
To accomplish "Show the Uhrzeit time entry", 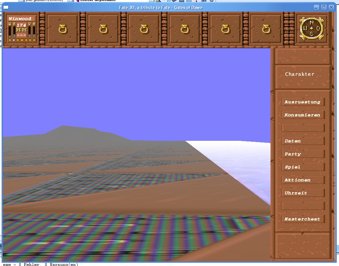I will pyautogui.click(x=303, y=193).
